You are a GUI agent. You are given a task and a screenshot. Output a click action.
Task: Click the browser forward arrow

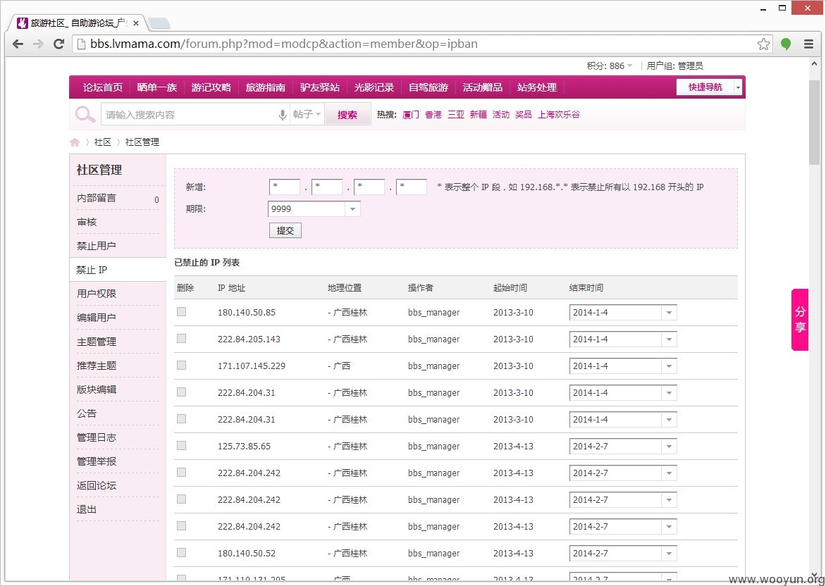pos(39,44)
